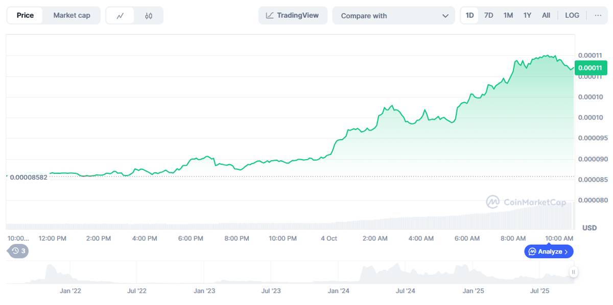Choose the 1M time range
This screenshot has height=305, width=613.
pos(508,15)
